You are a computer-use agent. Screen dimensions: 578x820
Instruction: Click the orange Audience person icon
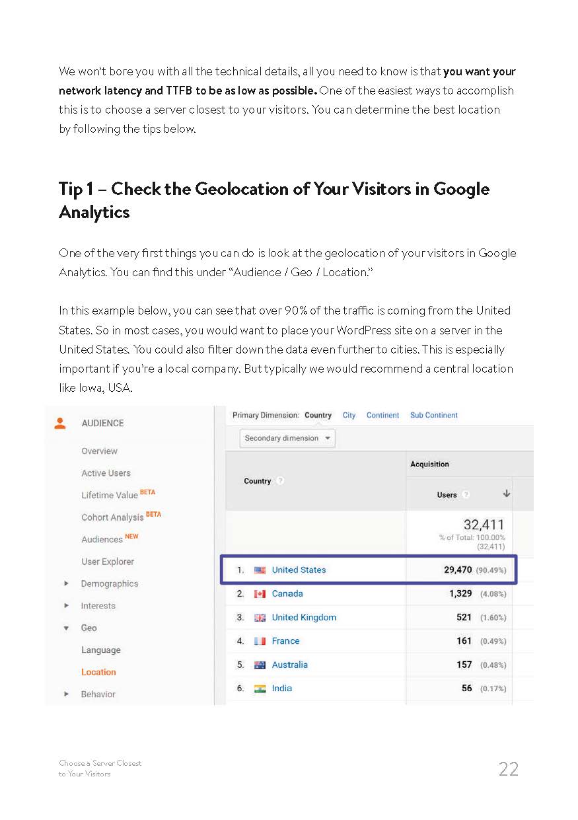(x=60, y=424)
